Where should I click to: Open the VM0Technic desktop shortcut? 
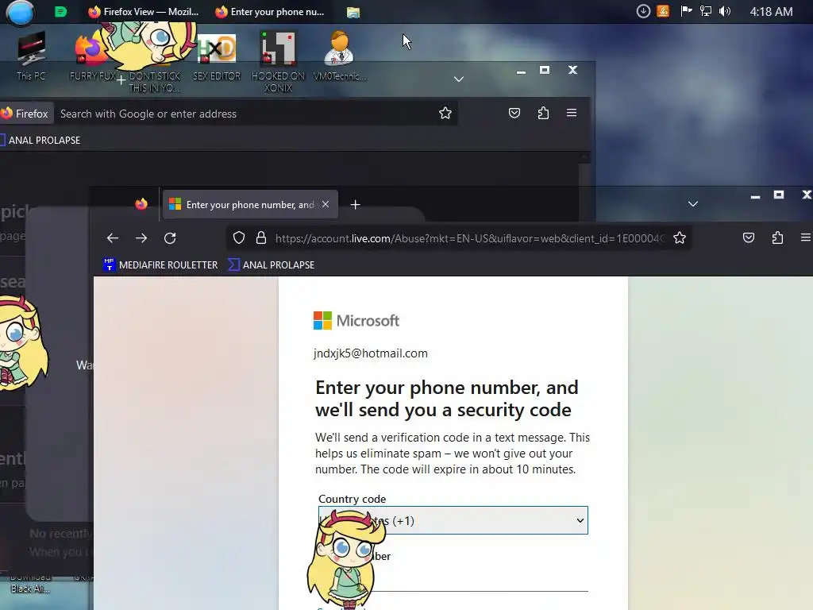pos(340,56)
